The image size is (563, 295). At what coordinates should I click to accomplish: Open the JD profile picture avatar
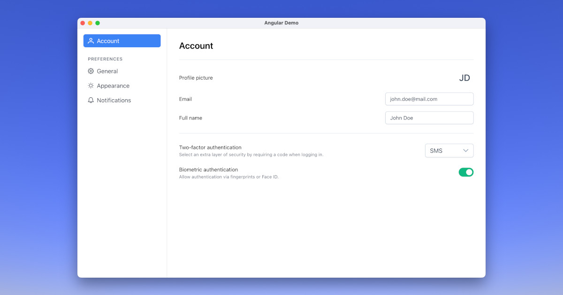click(x=464, y=78)
